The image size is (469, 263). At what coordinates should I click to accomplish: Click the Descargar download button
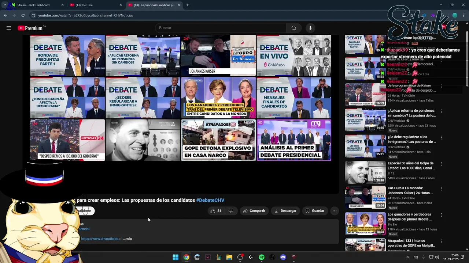pyautogui.click(x=285, y=211)
